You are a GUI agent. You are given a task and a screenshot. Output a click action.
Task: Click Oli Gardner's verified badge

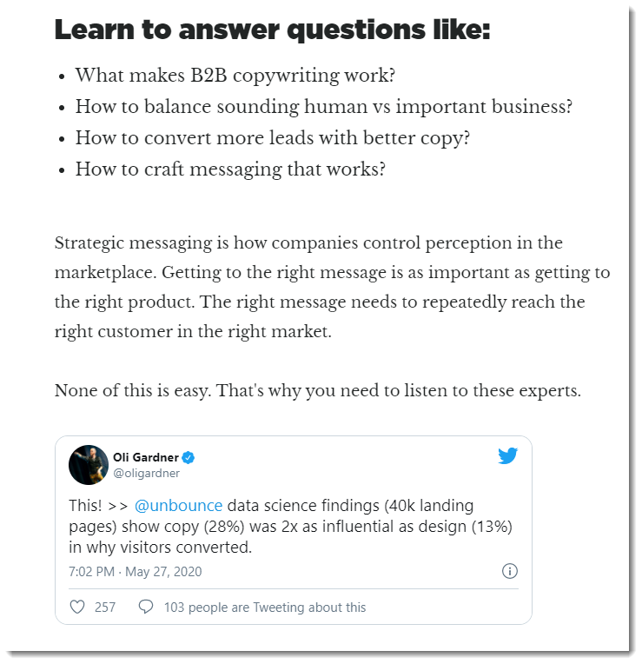188,458
